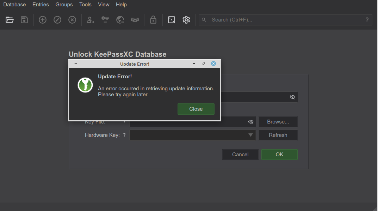
Task: Click the password input field
Action: pyautogui.click(x=259, y=97)
